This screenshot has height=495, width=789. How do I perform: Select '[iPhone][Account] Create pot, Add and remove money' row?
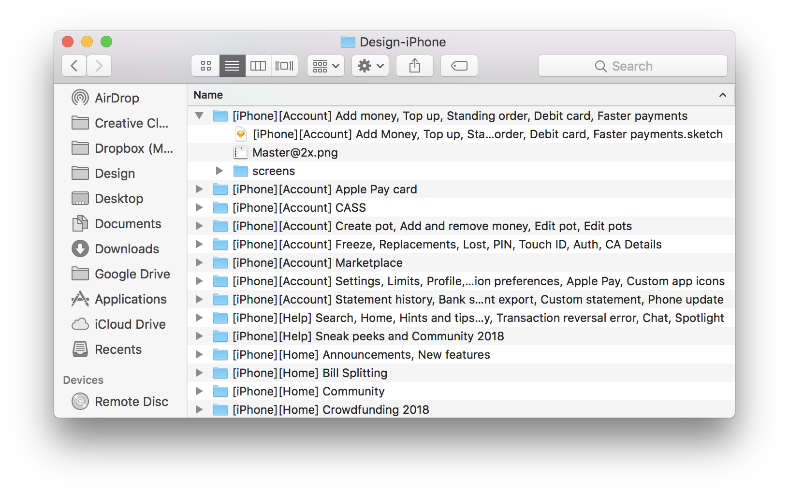[461, 226]
